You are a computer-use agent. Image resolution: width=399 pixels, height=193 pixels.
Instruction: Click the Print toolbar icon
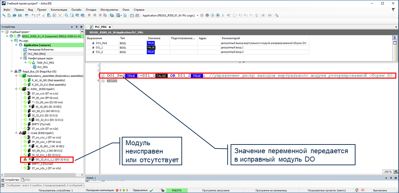click(27, 15)
